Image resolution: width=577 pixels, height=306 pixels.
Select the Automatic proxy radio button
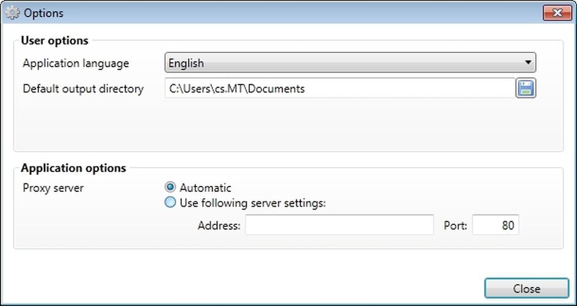(170, 188)
